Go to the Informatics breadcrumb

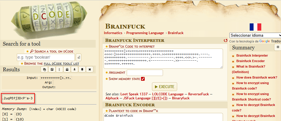113,33
